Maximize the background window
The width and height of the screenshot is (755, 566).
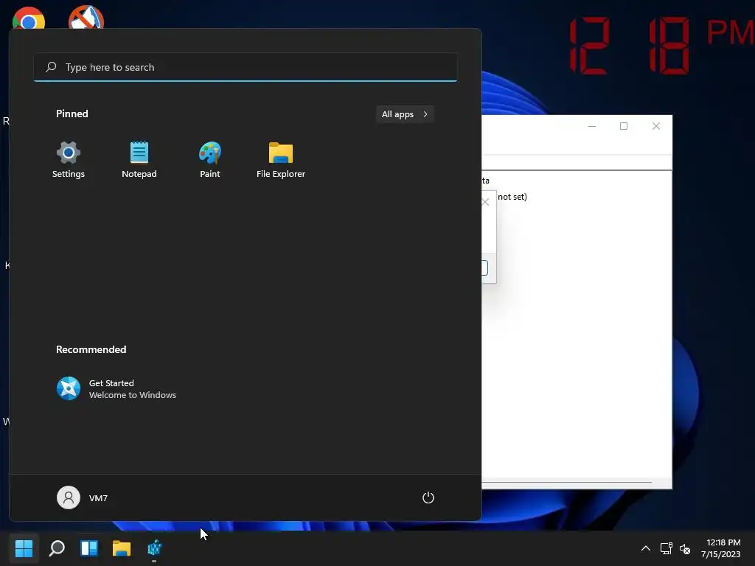(624, 126)
